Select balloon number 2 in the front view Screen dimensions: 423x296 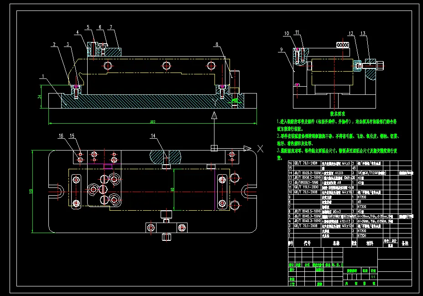click(x=54, y=44)
